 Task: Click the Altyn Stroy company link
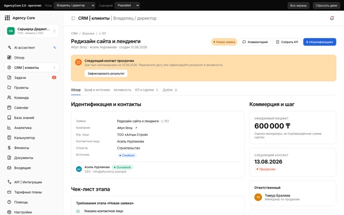coord(125,128)
